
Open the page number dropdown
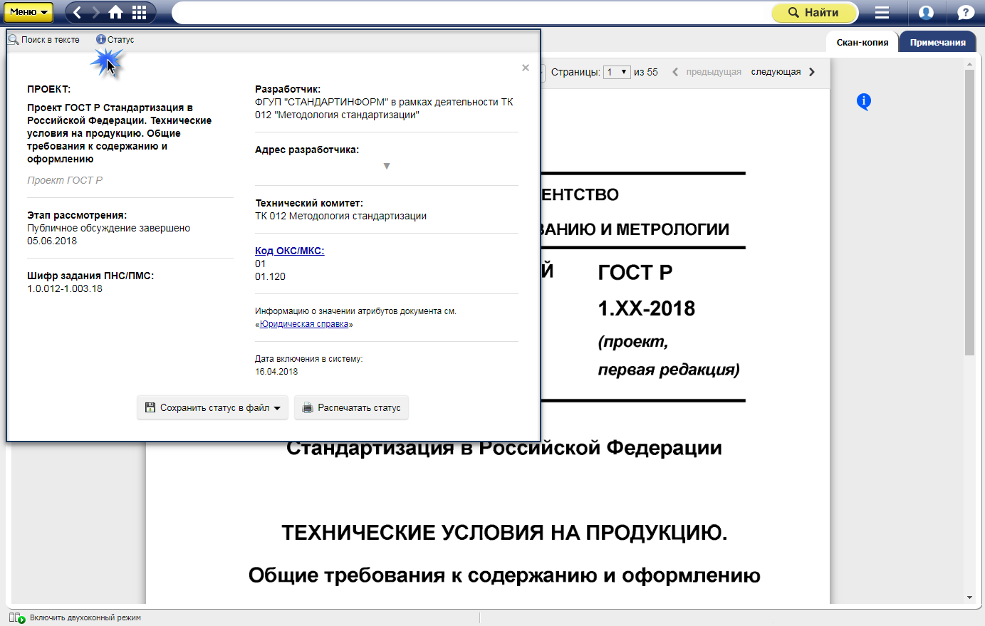(x=617, y=72)
